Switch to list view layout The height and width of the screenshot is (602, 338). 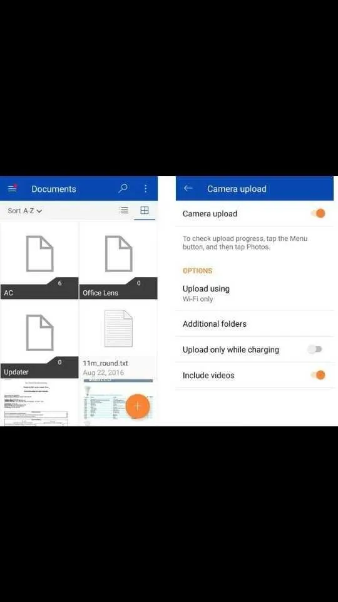(124, 210)
